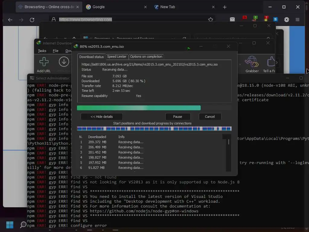
Task: Go back in the browser
Action: point(10,20)
